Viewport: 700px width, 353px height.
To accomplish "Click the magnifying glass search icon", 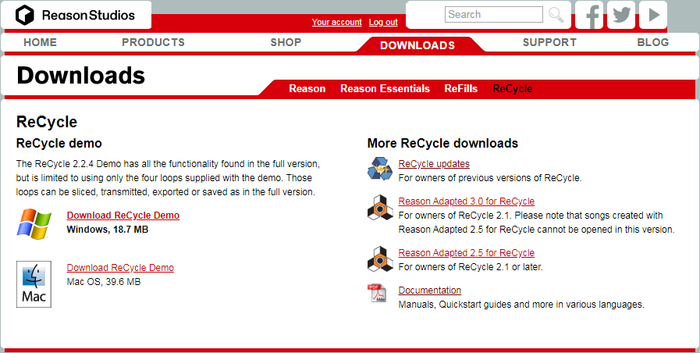I will tap(556, 15).
